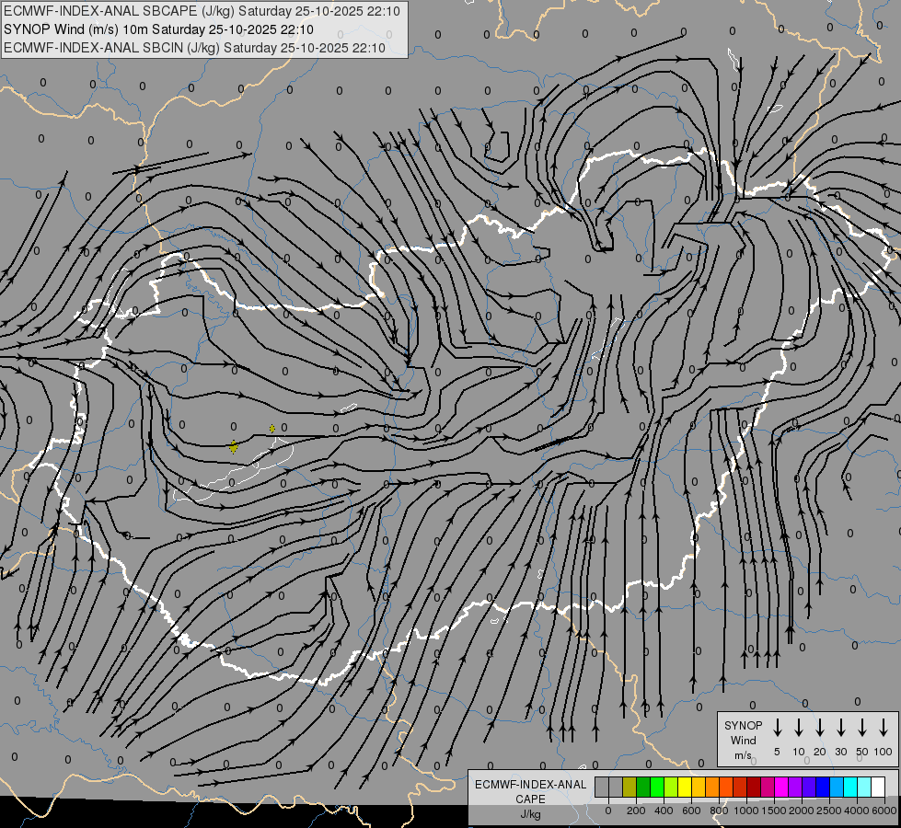The width and height of the screenshot is (901, 828).
Task: Select the pure blue CAPE legend swatch
Action: pyautogui.click(x=822, y=788)
